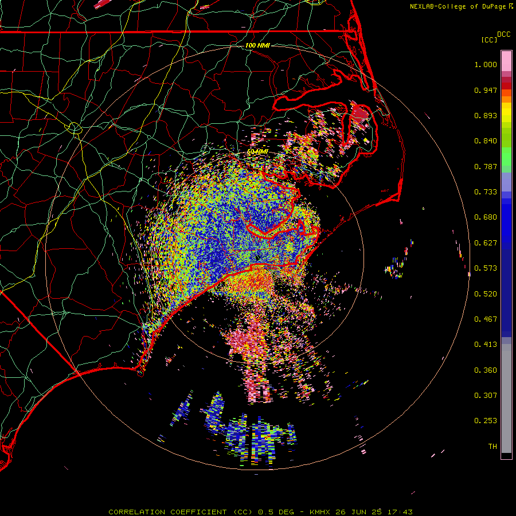Screen dimensions: 516x516
Task: Pick the gray lower section of the color bar
Action: tap(506, 398)
